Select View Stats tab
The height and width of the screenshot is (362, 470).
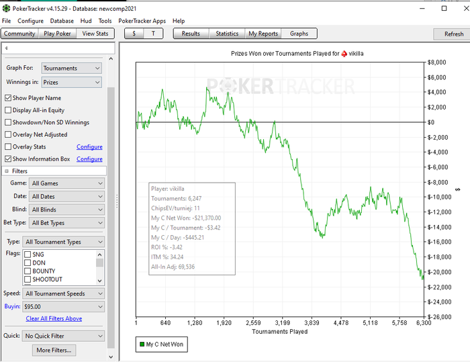tap(95, 34)
